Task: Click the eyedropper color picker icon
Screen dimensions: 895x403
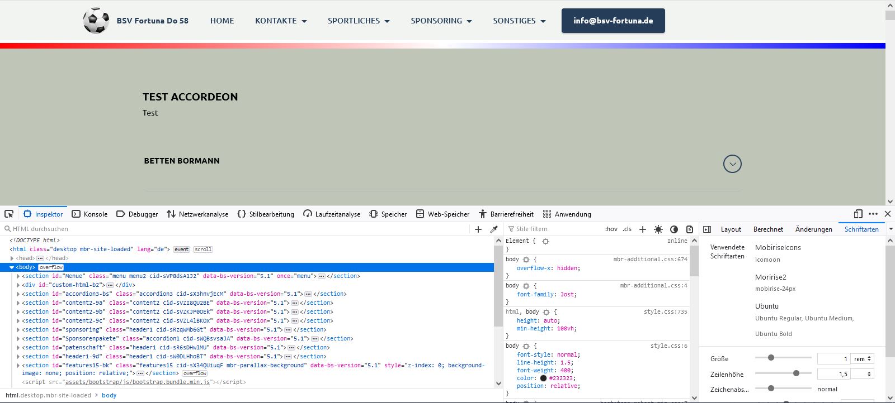Action: (494, 229)
